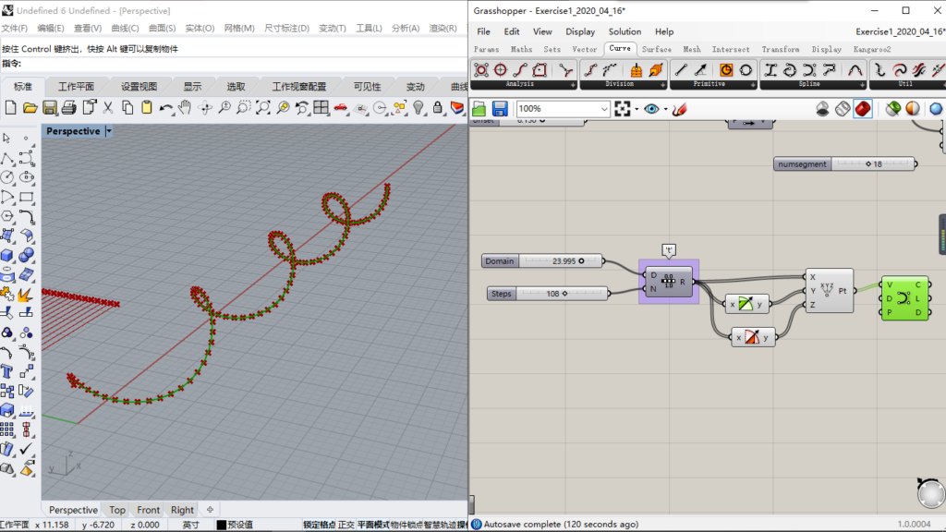The height and width of the screenshot is (532, 946).
Task: Open the Solution menu in Grasshopper
Action: tap(625, 31)
